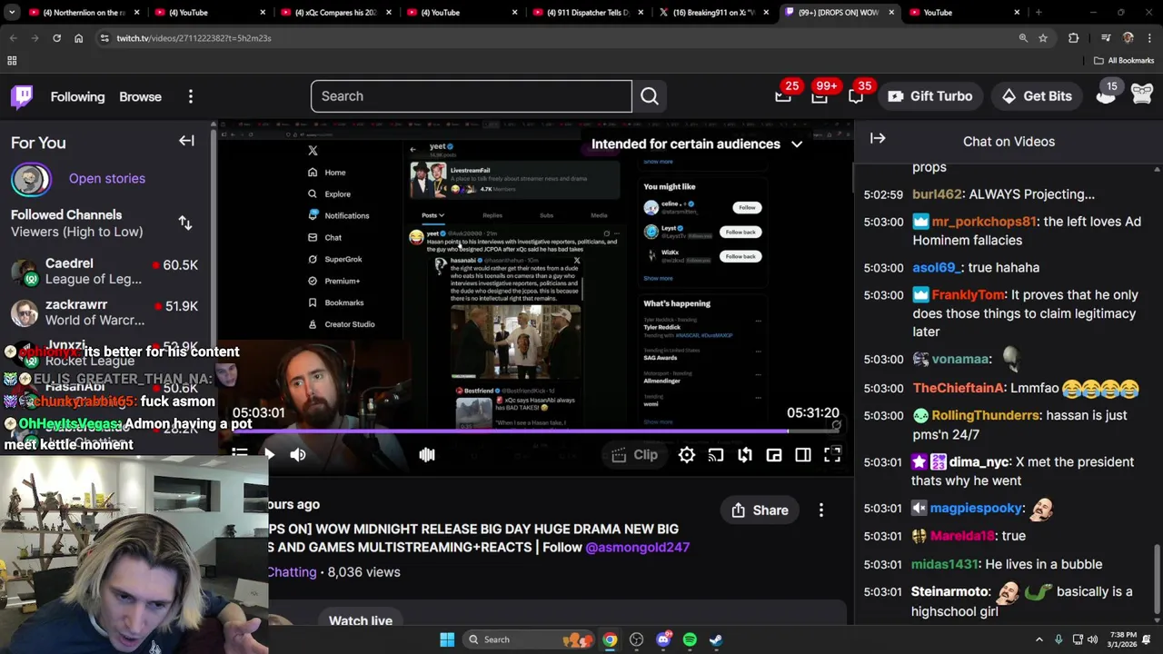Enter fullscreen on the video player

pyautogui.click(x=832, y=455)
